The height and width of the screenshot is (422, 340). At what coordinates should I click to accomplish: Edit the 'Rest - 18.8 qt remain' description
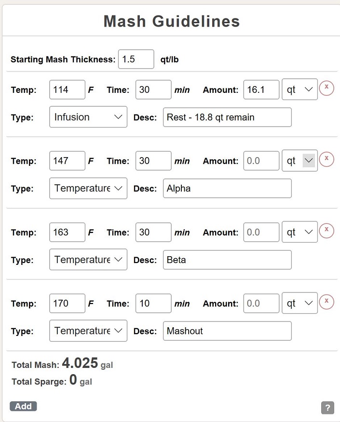[x=227, y=117]
